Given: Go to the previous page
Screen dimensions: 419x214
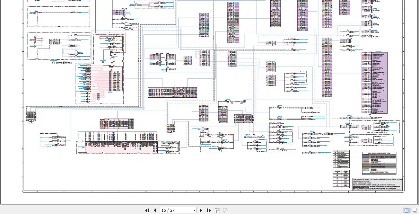Looking at the screenshot, I should pos(155,210).
